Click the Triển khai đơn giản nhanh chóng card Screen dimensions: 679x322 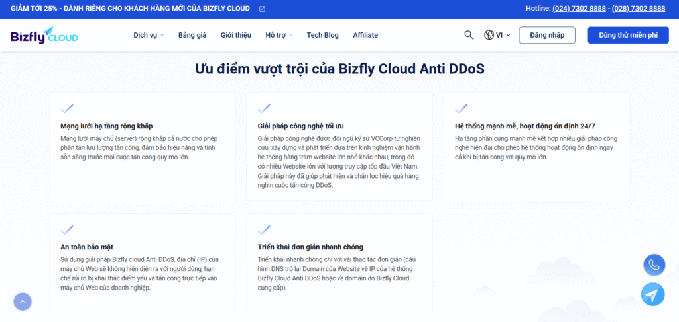click(x=339, y=264)
